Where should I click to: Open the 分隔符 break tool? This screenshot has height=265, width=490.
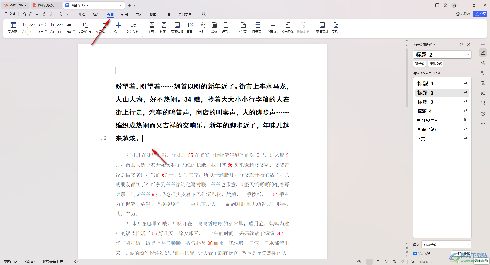point(273,28)
